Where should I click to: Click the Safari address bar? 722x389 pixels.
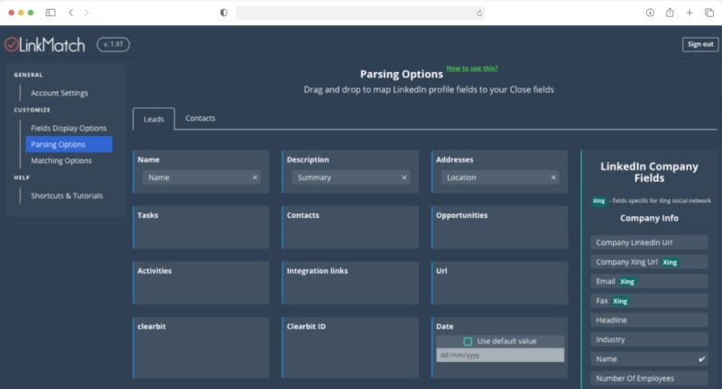(360, 13)
